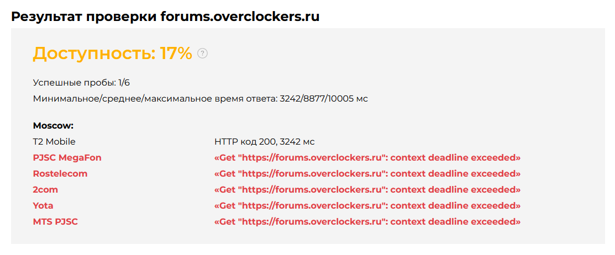Select the Rostelecom provider name
This screenshot has width=615, height=255.
[x=60, y=174]
